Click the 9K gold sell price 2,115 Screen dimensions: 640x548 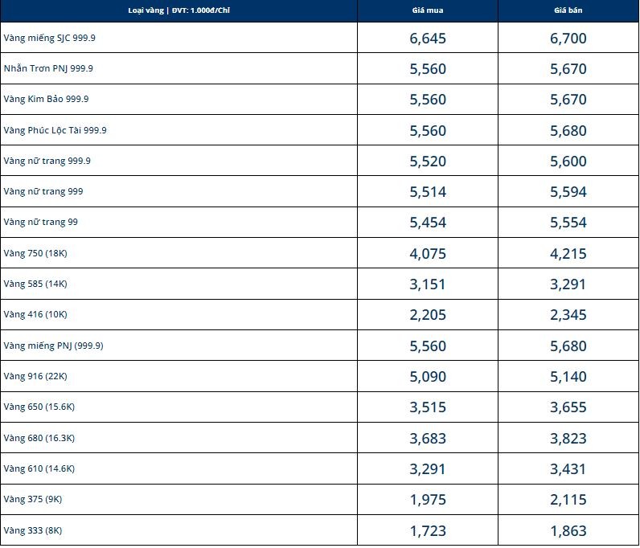coord(568,500)
